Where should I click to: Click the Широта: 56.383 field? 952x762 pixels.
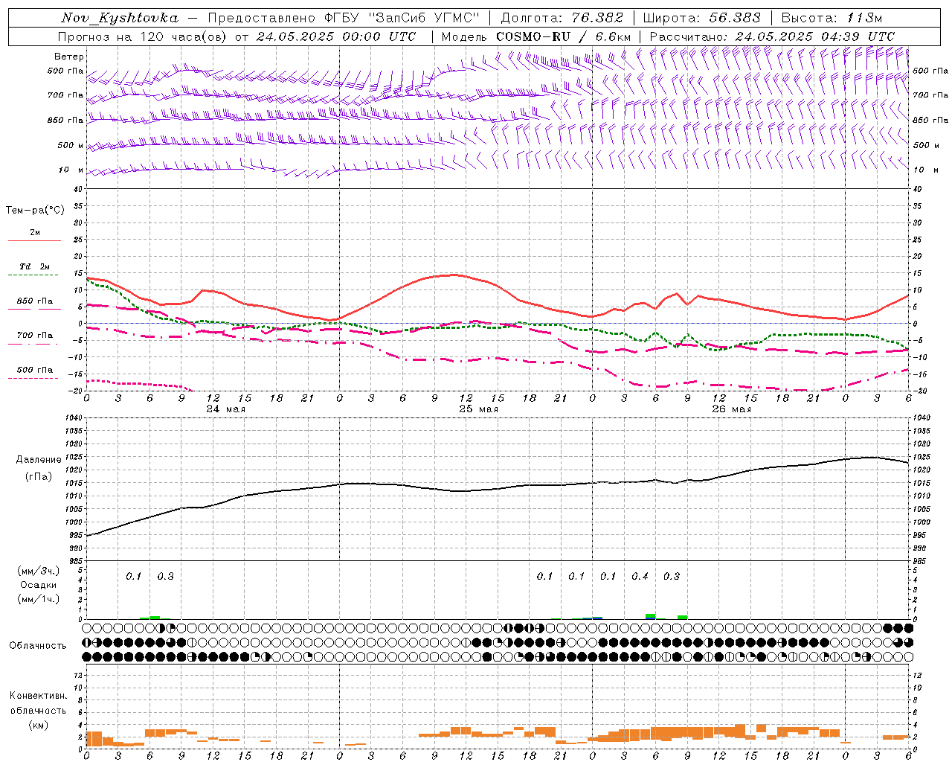(701, 18)
